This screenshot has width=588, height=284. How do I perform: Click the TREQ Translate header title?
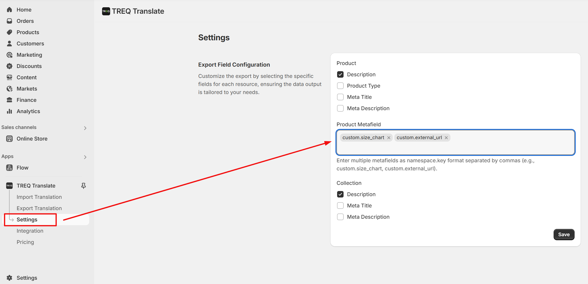(x=138, y=11)
